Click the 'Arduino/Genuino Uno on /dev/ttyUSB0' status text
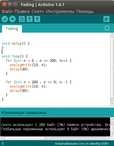The image size is (114, 146). 82,143
